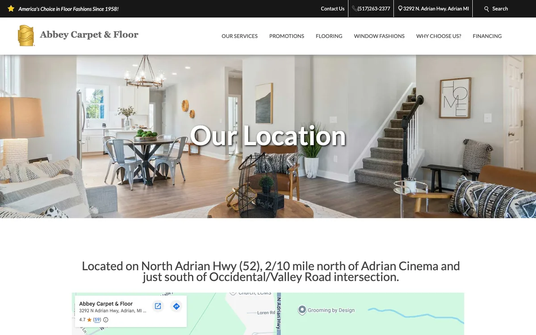The height and width of the screenshot is (335, 536).
Task: Click the Abbey Carpet & Floor gold logo
Action: tap(26, 36)
